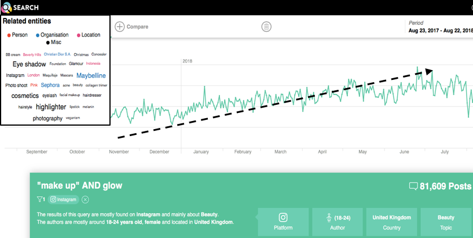Select melanin entity
The width and height of the screenshot is (473, 238).
click(x=88, y=107)
